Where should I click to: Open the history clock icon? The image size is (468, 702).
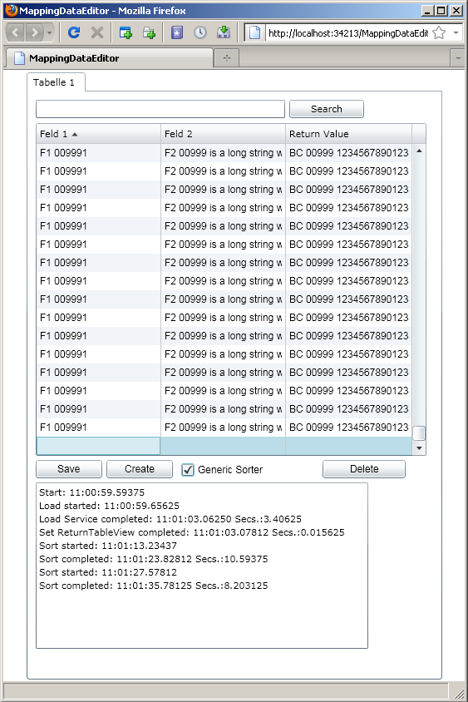tap(200, 32)
